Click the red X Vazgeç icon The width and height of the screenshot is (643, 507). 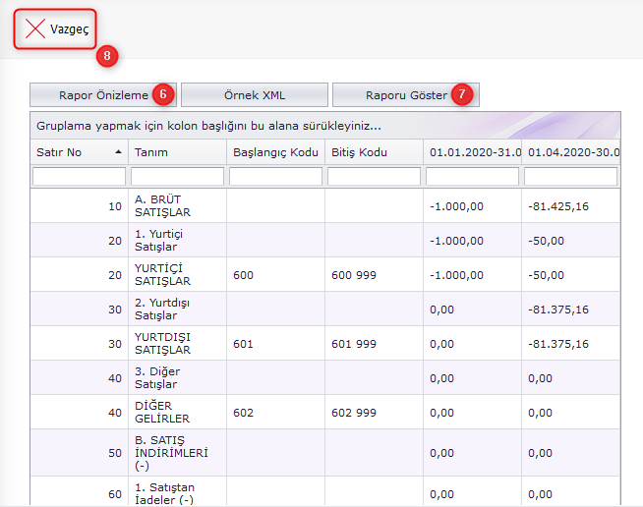[x=35, y=29]
